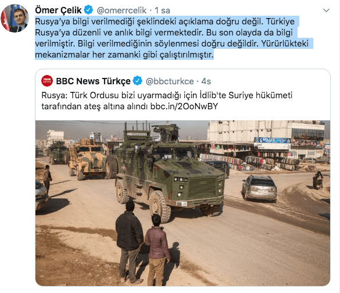Click BBC News Türkçe verified badge
This screenshot has width=340, height=293.
pos(138,81)
